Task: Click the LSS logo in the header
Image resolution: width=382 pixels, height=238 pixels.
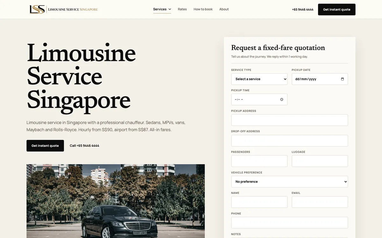Action: (37, 10)
